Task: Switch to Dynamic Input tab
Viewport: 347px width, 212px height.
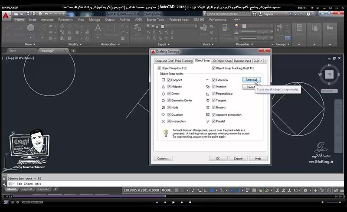Action: point(242,61)
